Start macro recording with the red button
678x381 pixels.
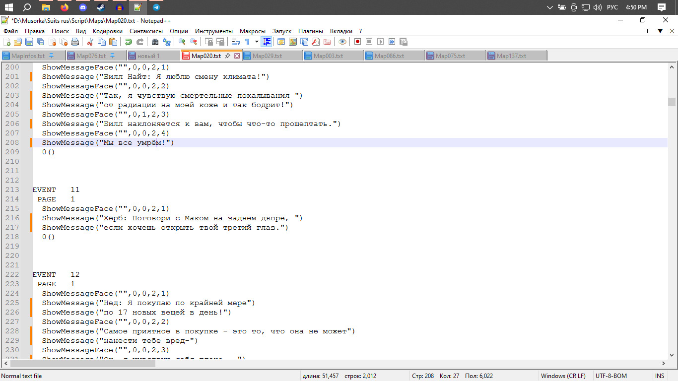click(357, 42)
